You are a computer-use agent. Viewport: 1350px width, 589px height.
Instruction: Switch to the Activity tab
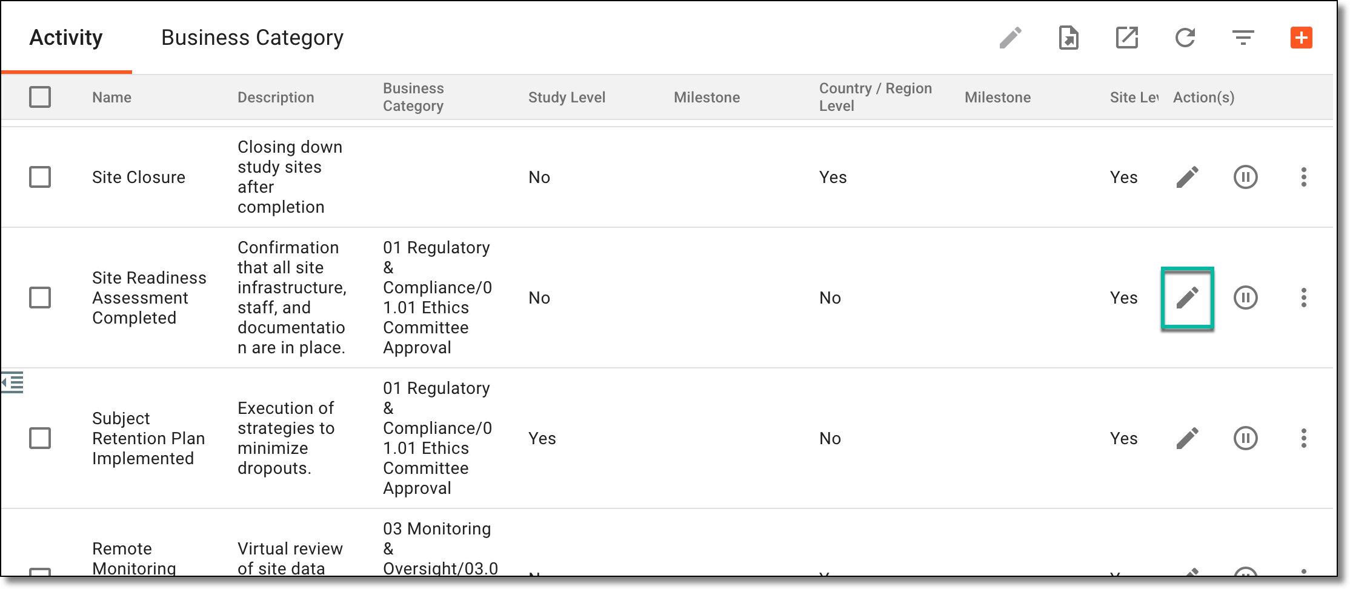(x=66, y=38)
